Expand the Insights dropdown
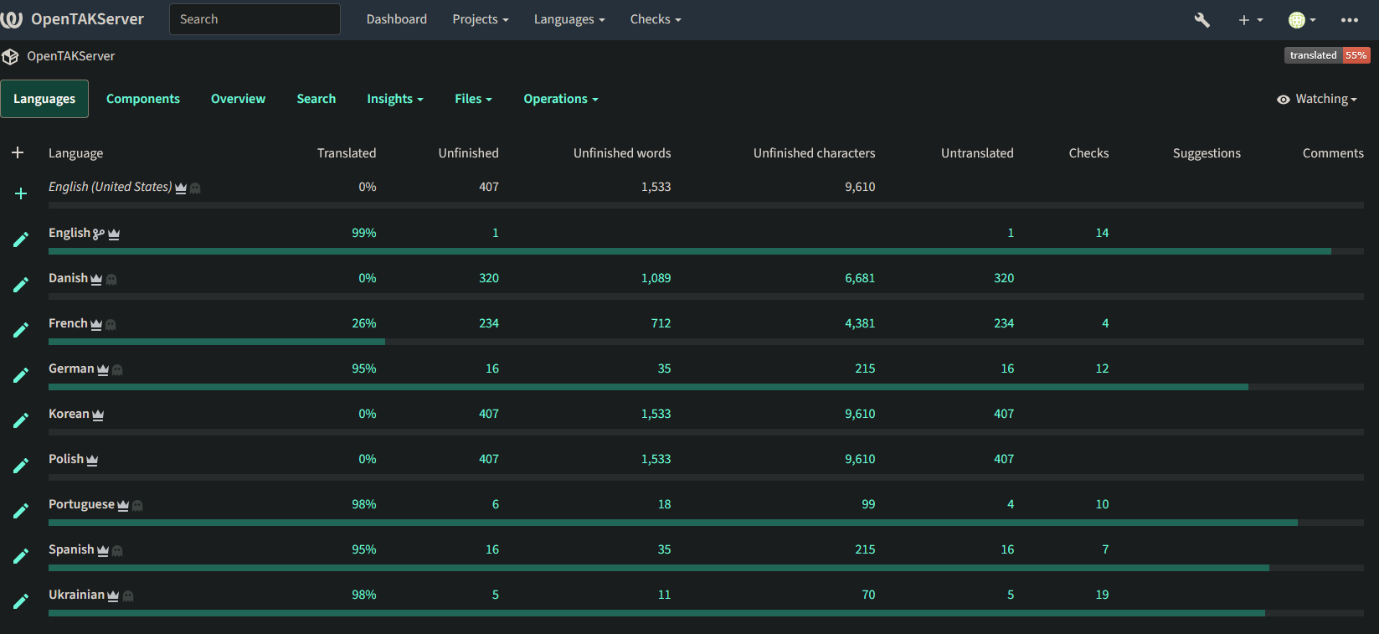 394,99
